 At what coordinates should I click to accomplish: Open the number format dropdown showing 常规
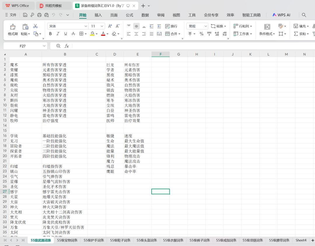205,26
